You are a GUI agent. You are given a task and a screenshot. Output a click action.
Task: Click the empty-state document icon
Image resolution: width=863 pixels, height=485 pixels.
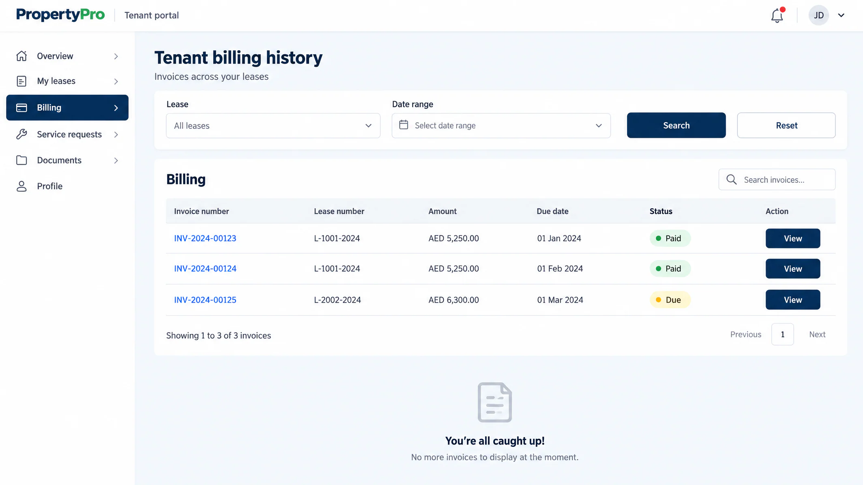coord(495,402)
